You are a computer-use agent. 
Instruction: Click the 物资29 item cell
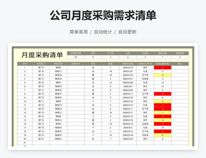point(58,109)
